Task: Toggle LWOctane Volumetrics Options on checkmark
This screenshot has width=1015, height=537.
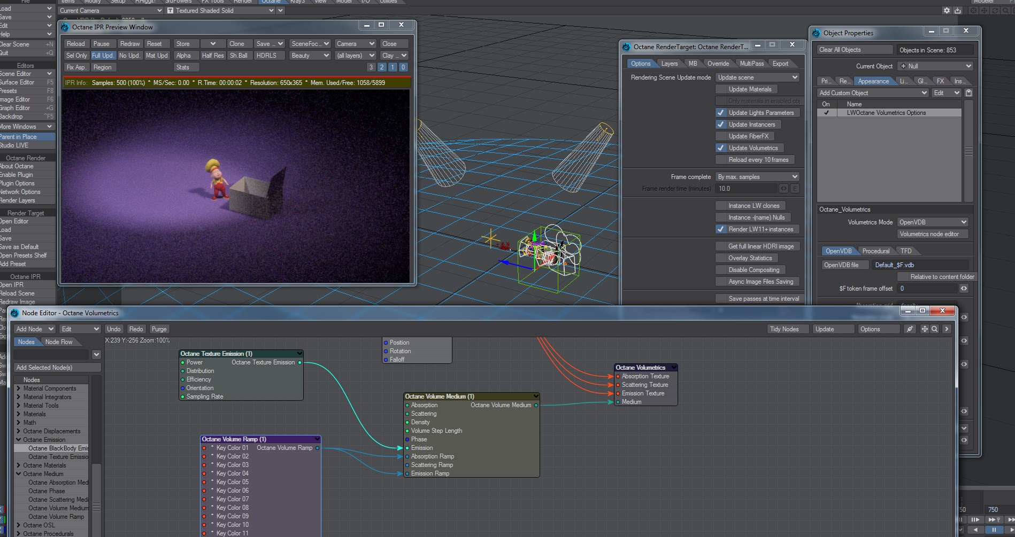Action: [827, 113]
